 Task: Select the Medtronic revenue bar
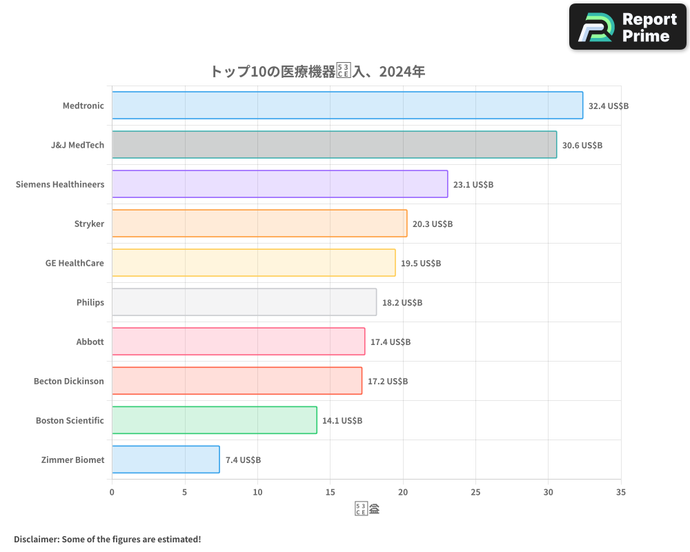tap(345, 106)
